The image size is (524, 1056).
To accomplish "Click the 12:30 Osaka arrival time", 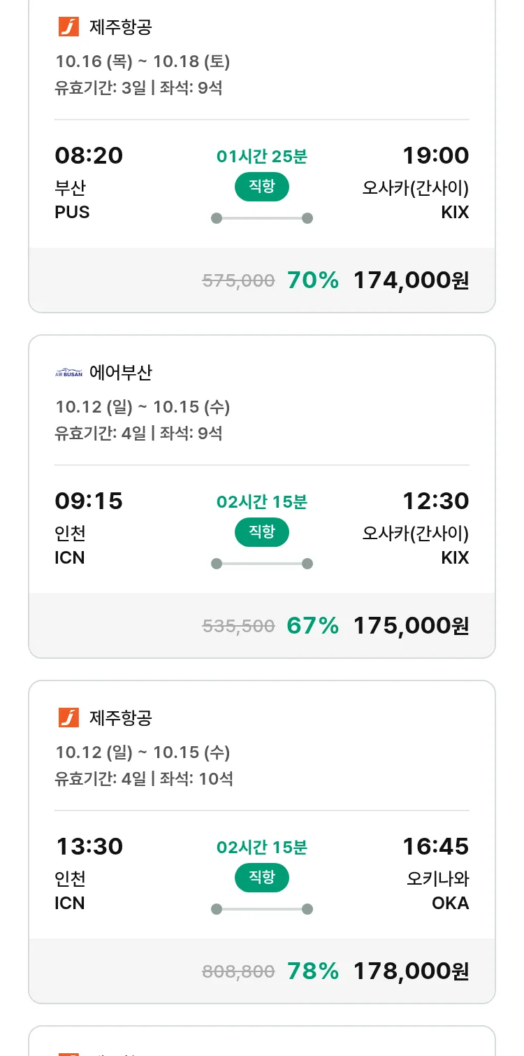I will tap(435, 501).
